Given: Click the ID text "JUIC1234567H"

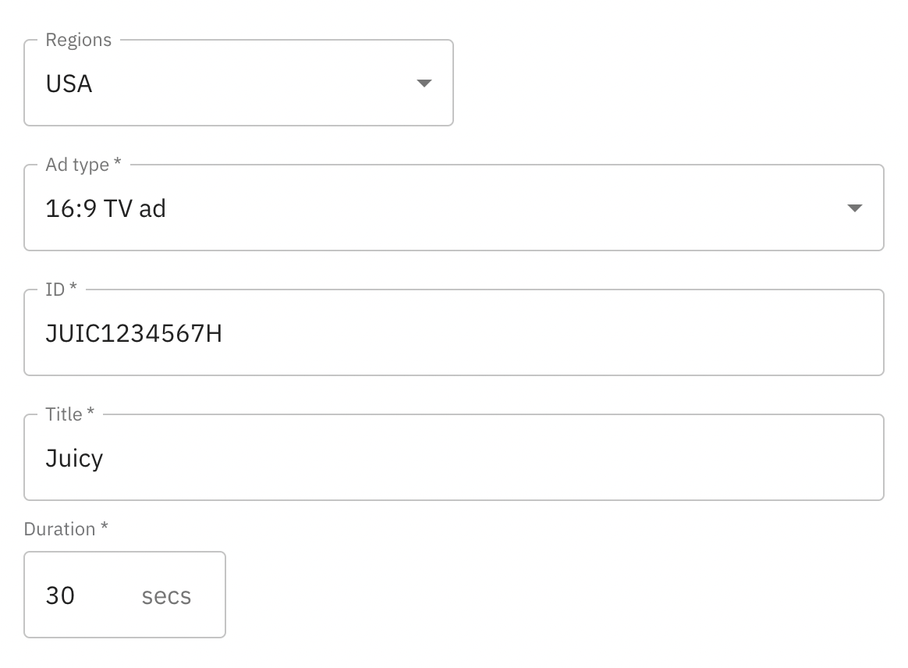Looking at the screenshot, I should [134, 333].
